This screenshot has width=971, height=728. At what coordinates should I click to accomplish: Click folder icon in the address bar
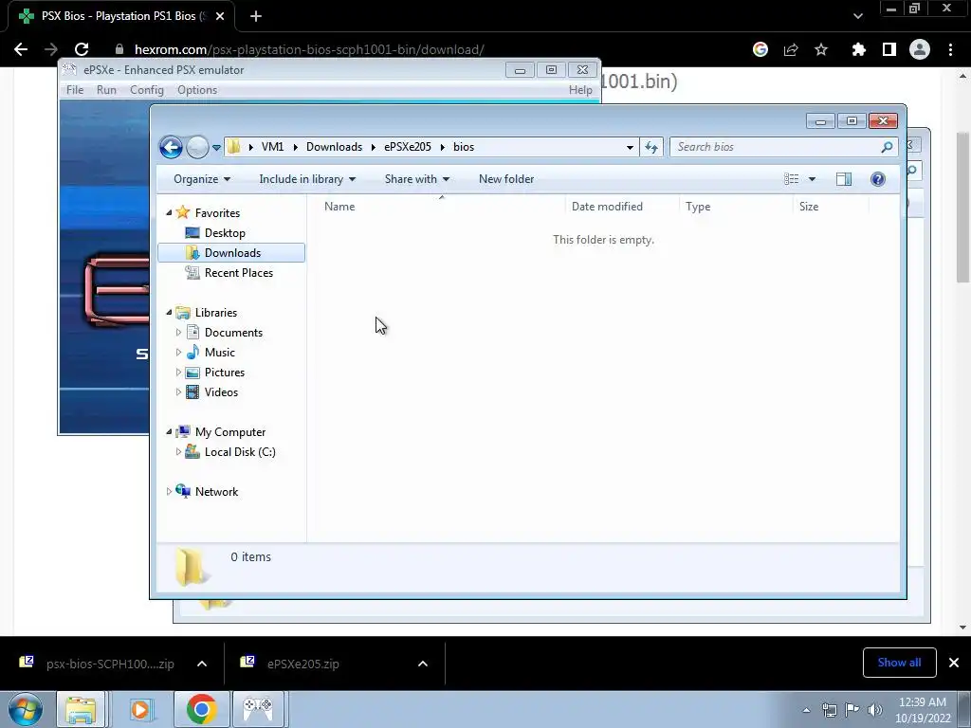(x=234, y=147)
